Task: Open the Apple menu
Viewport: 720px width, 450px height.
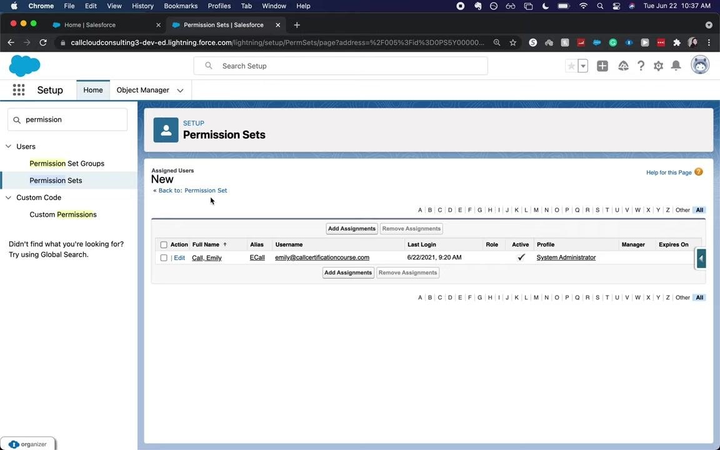Action: (13, 6)
